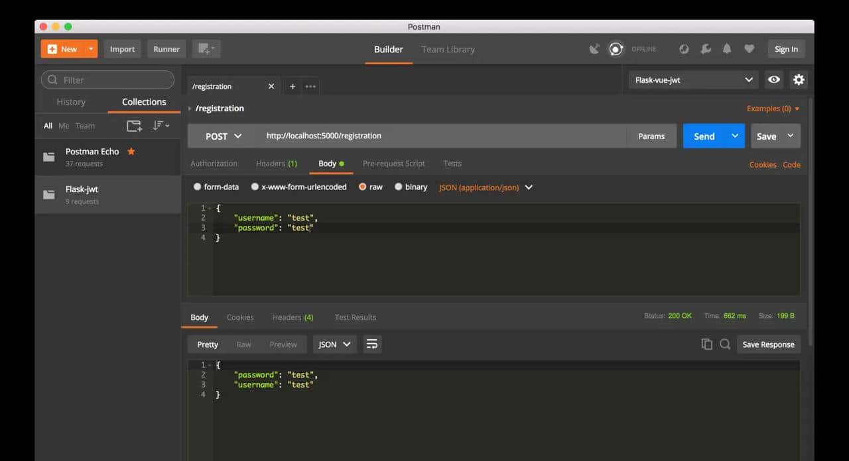Click the sync status icon
849x461 pixels.
[x=616, y=49]
